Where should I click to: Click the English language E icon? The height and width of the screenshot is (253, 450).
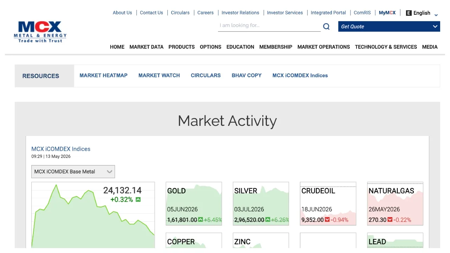pyautogui.click(x=409, y=13)
